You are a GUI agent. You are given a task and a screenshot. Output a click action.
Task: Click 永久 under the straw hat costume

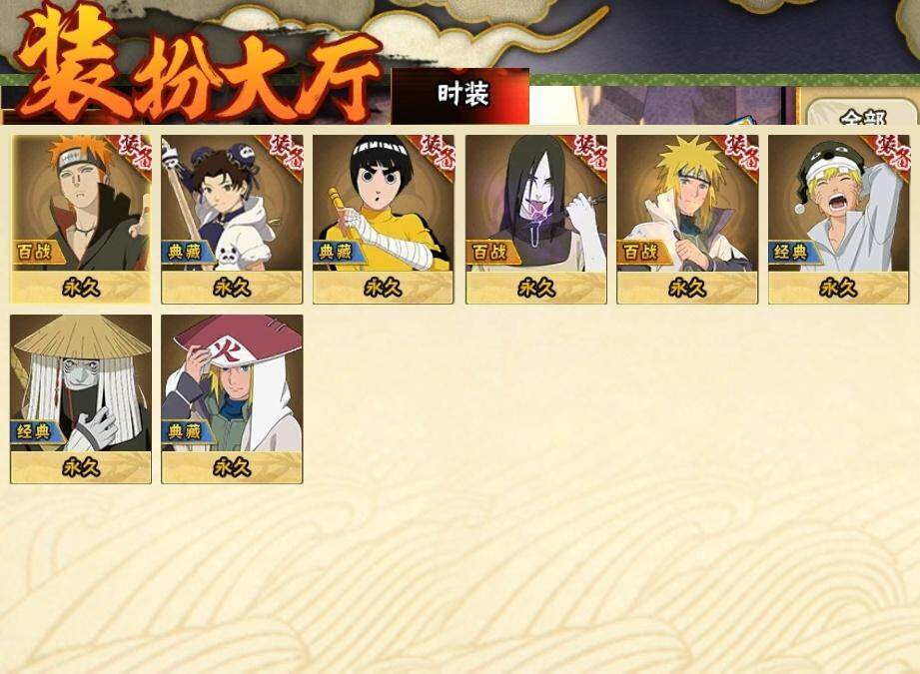[x=81, y=467]
